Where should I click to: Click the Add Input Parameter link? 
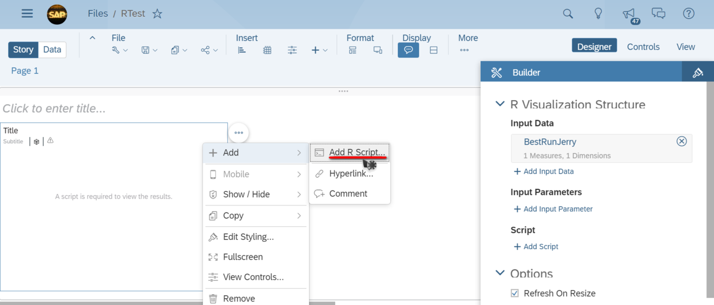point(553,209)
